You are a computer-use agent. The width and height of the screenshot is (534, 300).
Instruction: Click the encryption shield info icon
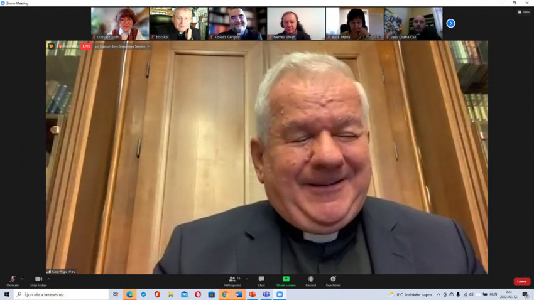click(51, 46)
